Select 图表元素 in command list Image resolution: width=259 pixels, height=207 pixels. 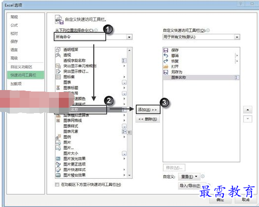(x=91, y=132)
